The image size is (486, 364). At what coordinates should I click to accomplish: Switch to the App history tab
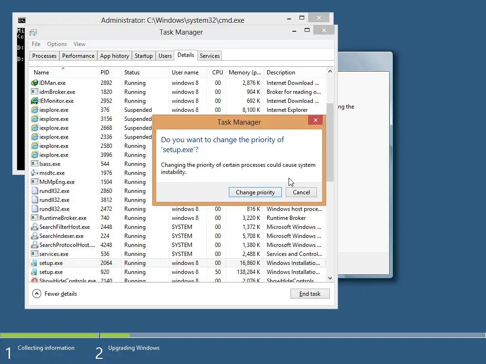[x=114, y=56]
